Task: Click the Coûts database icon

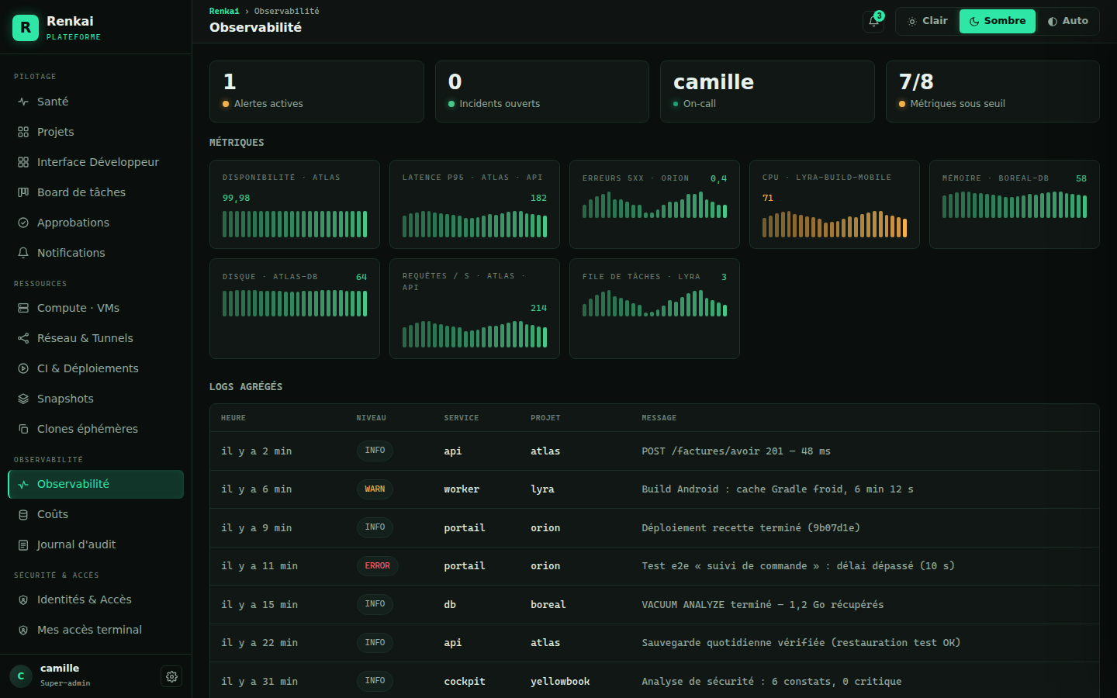Action: 23,514
